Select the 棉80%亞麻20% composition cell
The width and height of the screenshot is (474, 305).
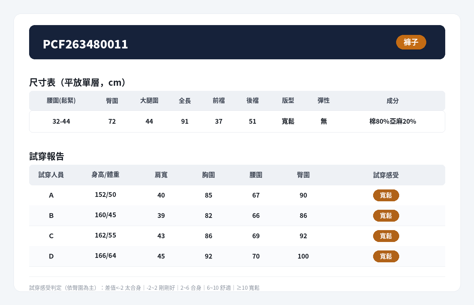(x=393, y=121)
